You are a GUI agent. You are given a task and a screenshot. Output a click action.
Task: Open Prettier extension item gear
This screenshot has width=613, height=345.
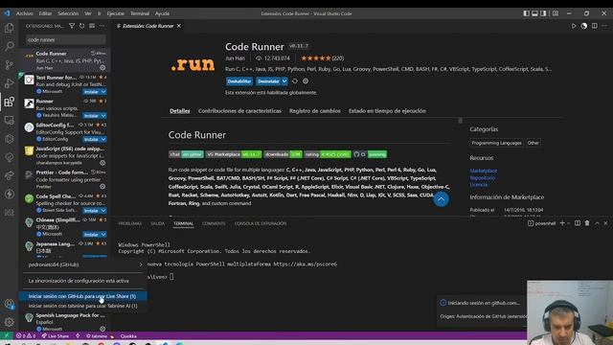point(102,187)
